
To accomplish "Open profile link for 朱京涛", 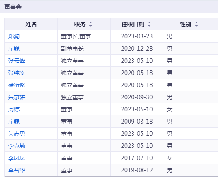I will pos(17,97).
